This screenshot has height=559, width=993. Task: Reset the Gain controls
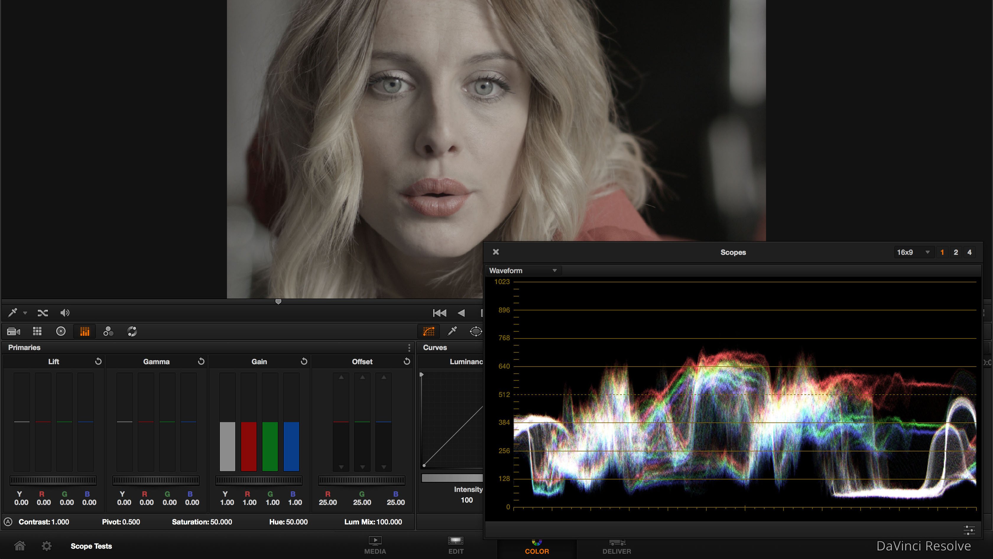click(304, 361)
